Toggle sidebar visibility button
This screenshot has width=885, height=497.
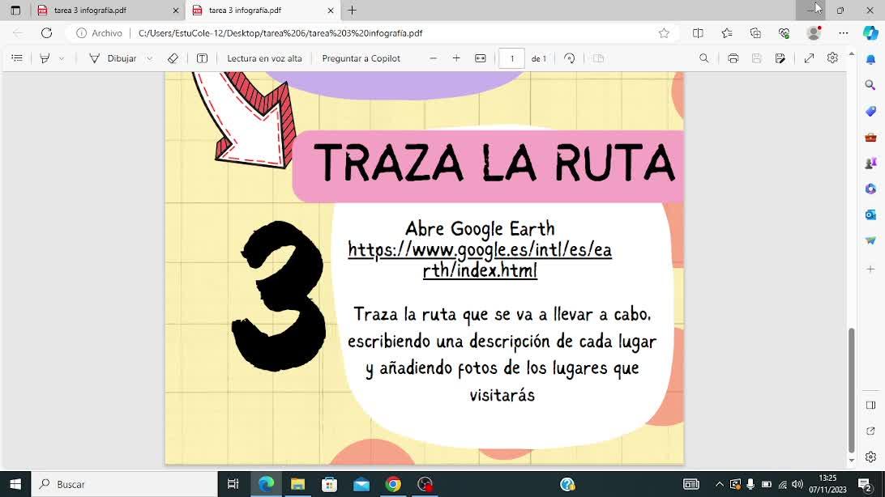tap(871, 406)
